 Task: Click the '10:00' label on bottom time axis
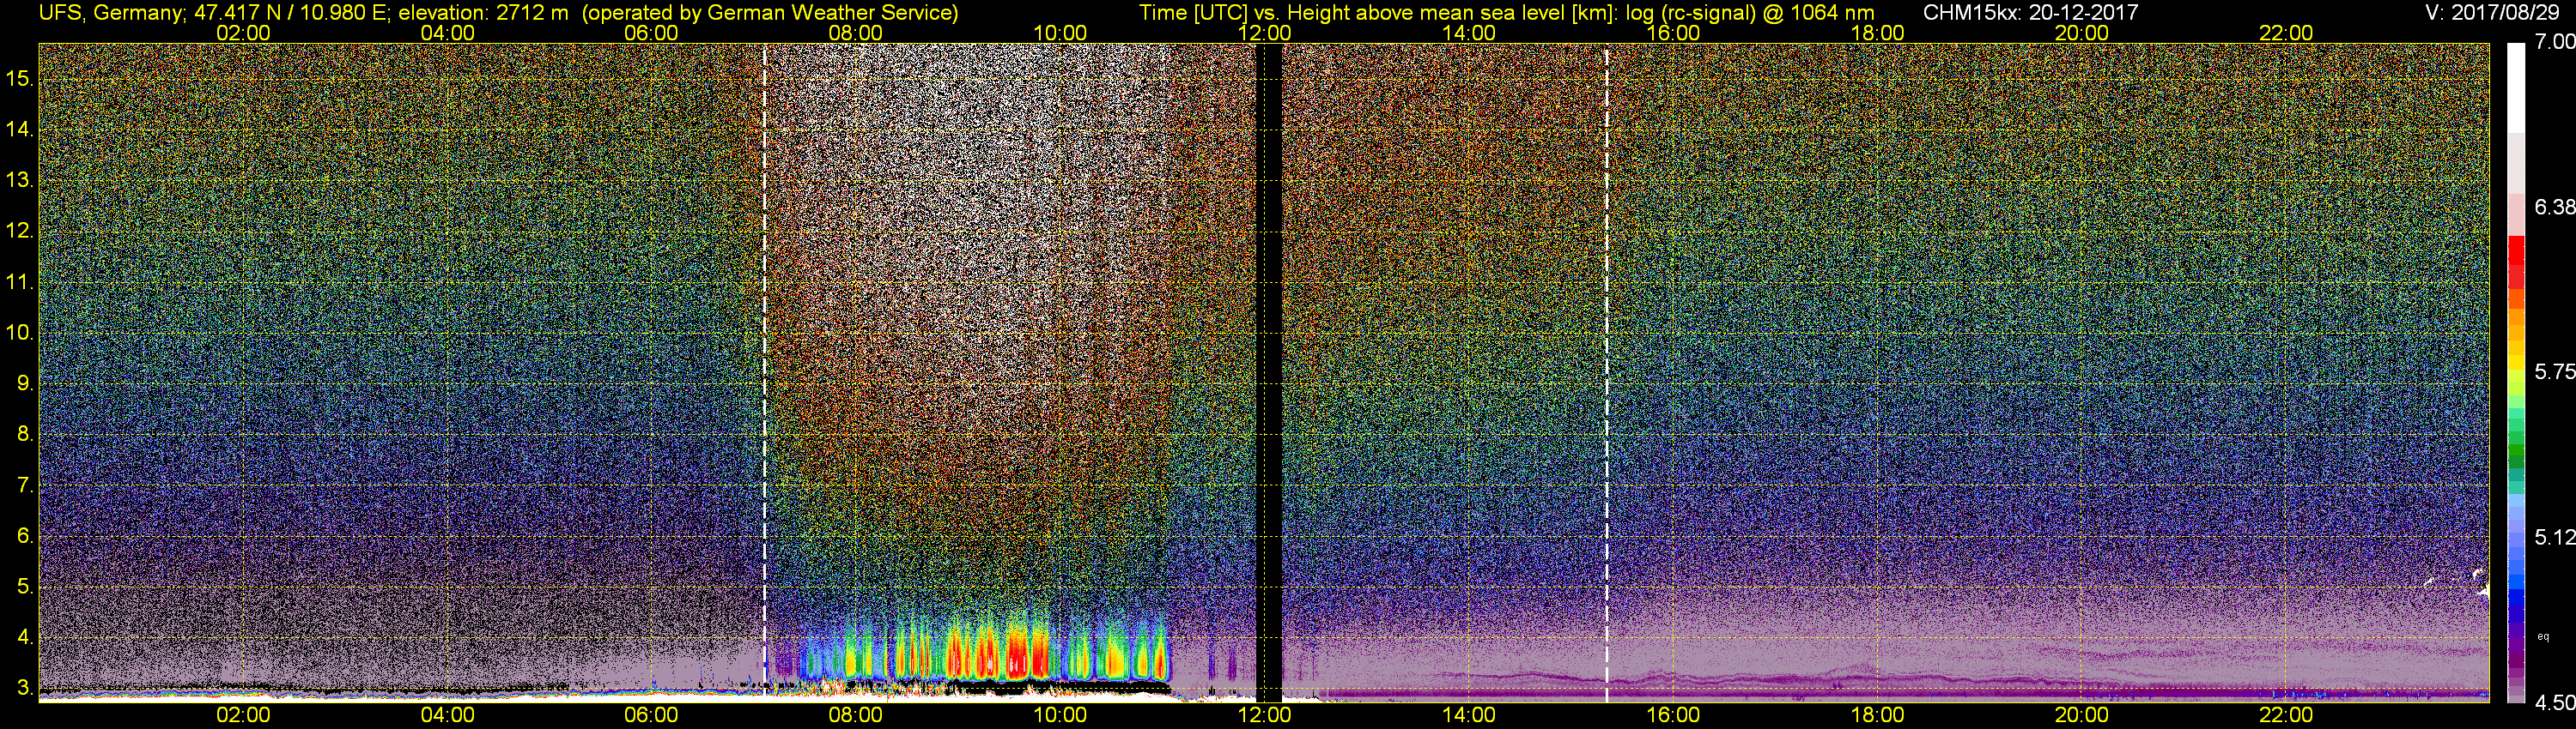click(1060, 715)
